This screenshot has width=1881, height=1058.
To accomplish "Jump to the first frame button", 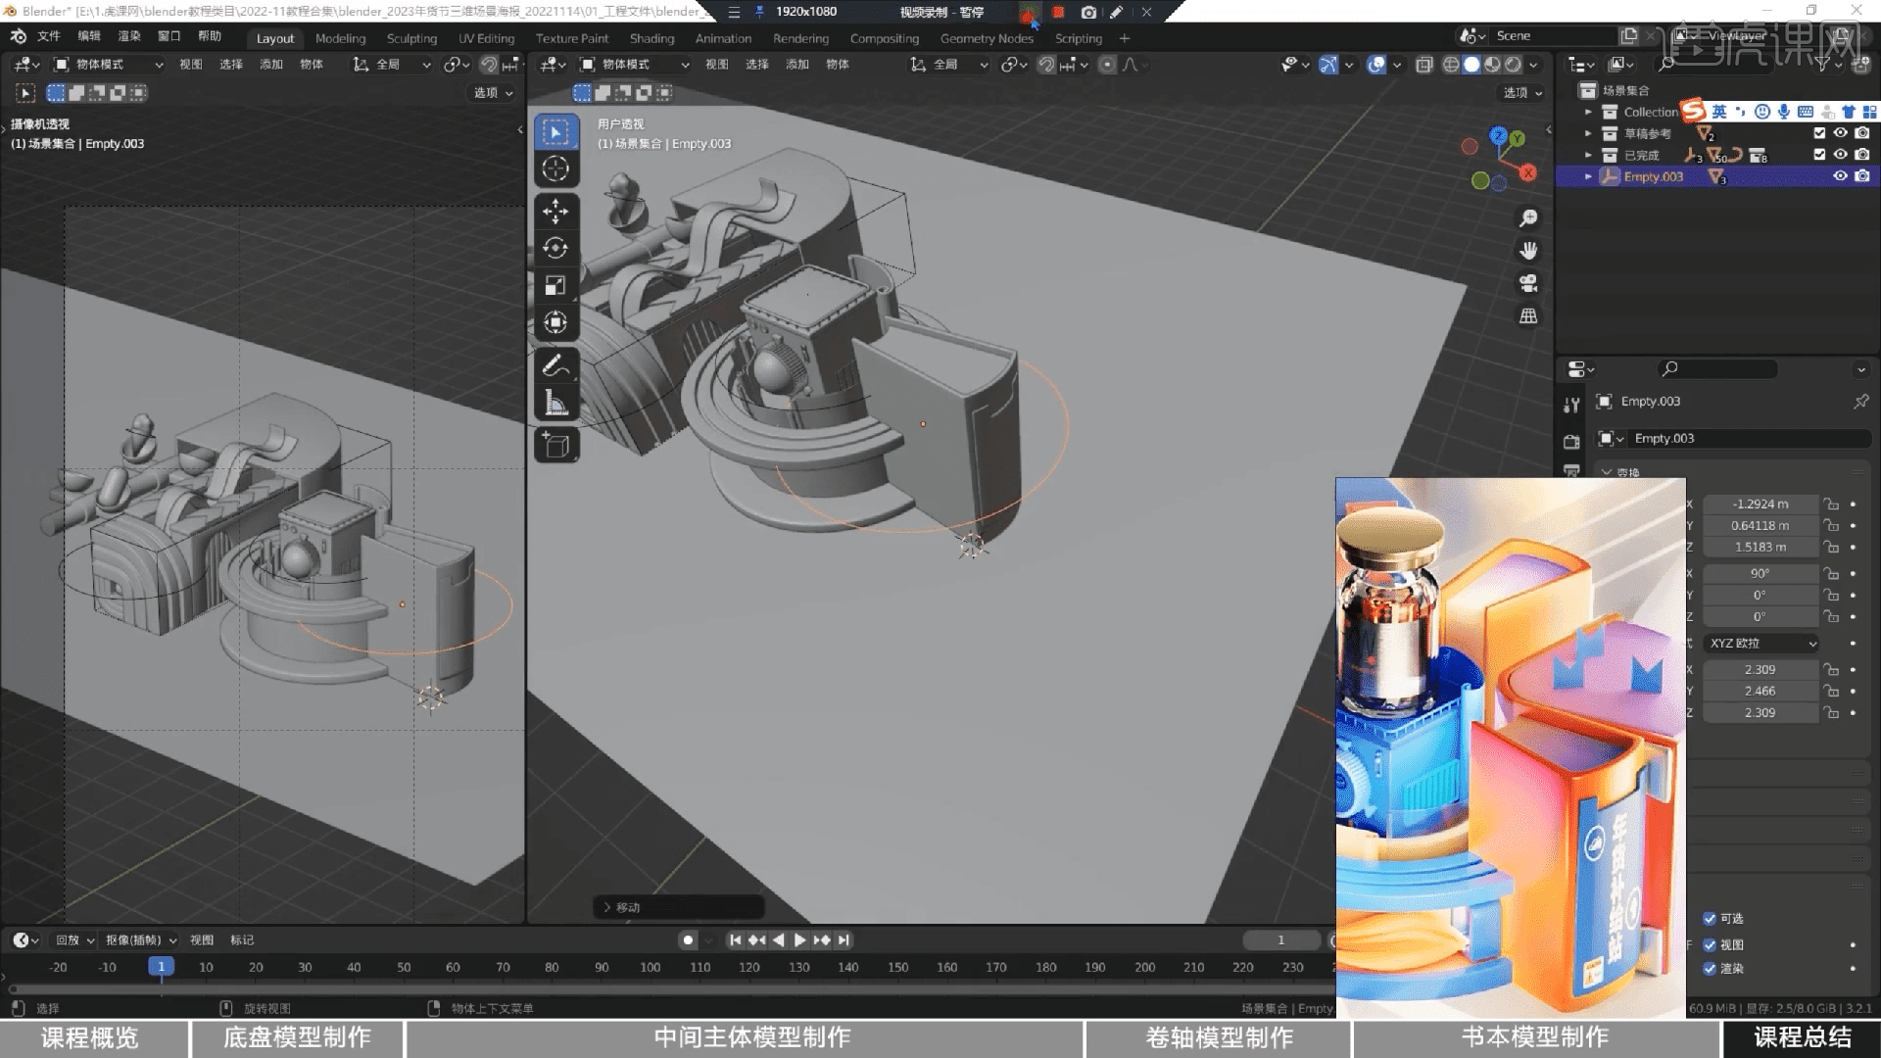I will pos(735,940).
